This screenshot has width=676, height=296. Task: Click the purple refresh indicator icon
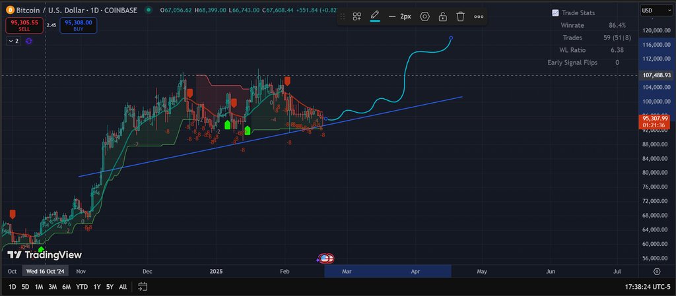(x=29, y=41)
